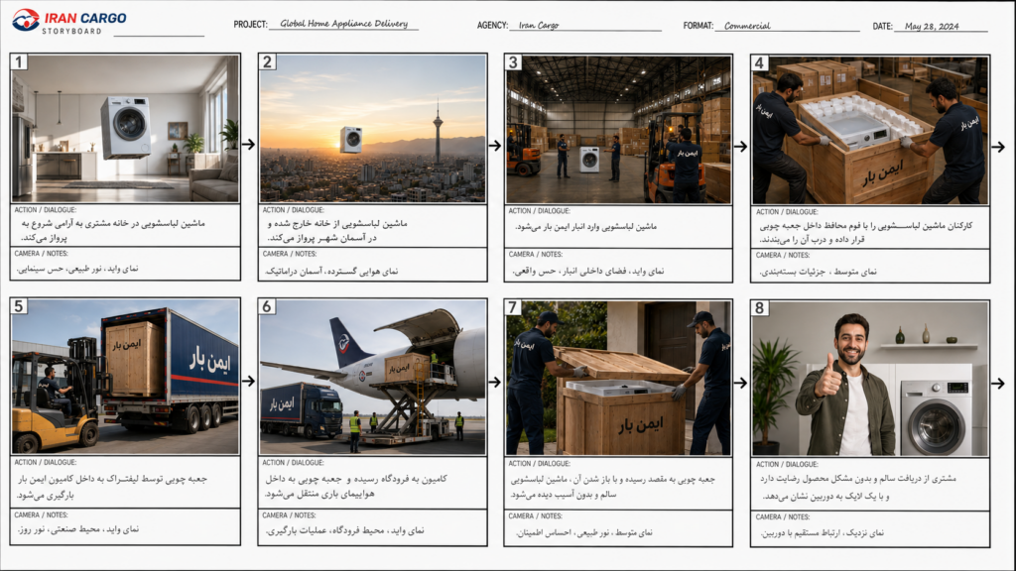Click 'CAMERA / NOTES:' label under panel 1
Viewport: 1016px width, 571px height.
coord(41,254)
